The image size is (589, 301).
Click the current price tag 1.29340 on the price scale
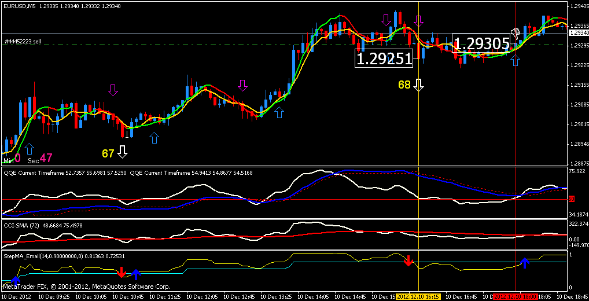[x=579, y=33]
